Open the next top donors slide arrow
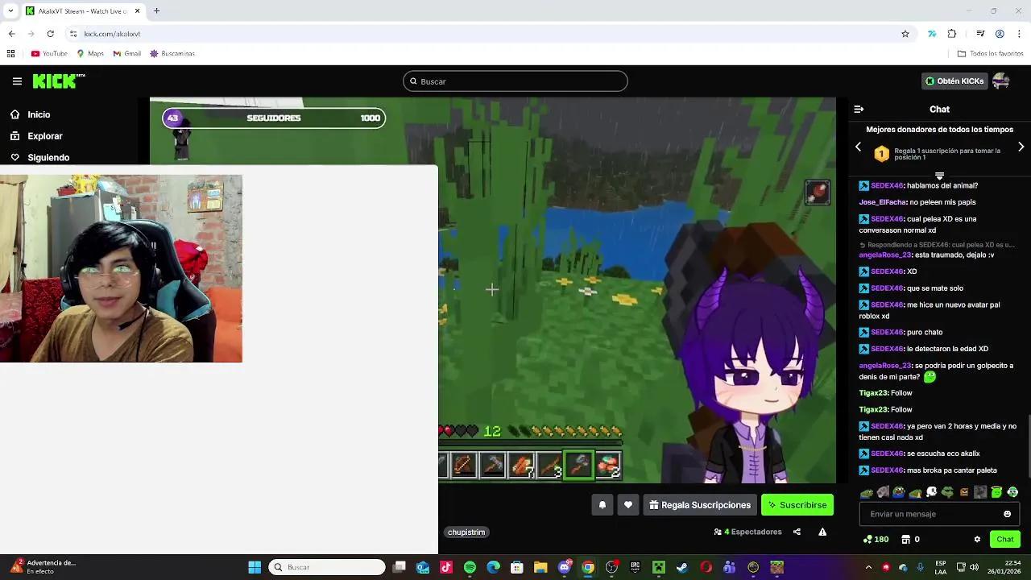1031x580 pixels. [x=1021, y=147]
